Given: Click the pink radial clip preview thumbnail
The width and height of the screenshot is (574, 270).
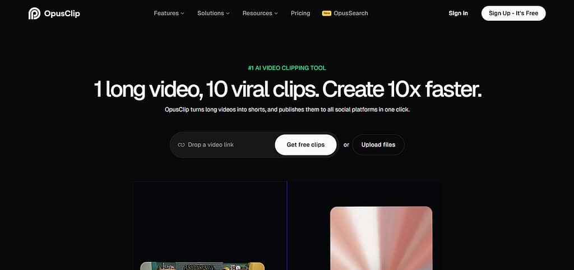Looking at the screenshot, I should [381, 238].
